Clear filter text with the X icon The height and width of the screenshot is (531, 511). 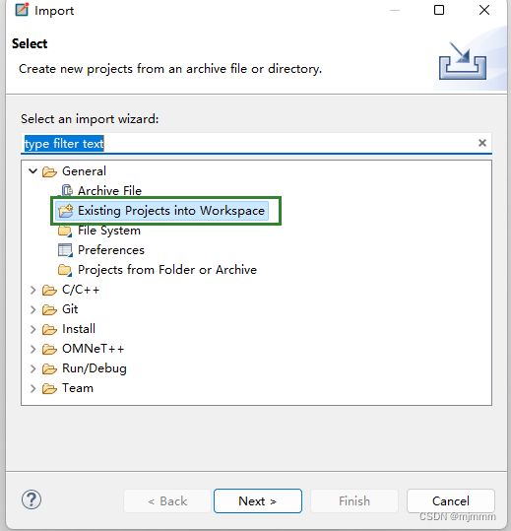click(x=482, y=143)
